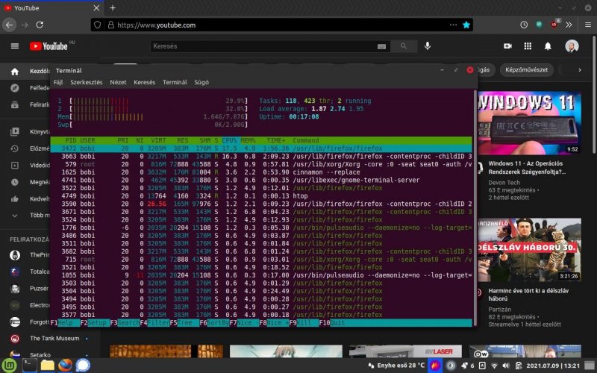Open the YouTube hamburger guide menu
The width and height of the screenshot is (597, 373).
click(x=15, y=46)
